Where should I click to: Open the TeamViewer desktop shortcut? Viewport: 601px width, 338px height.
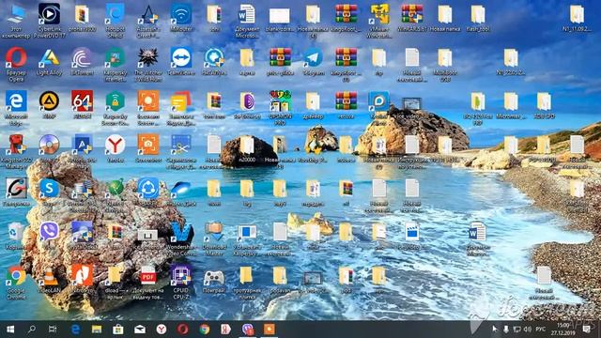(x=181, y=61)
